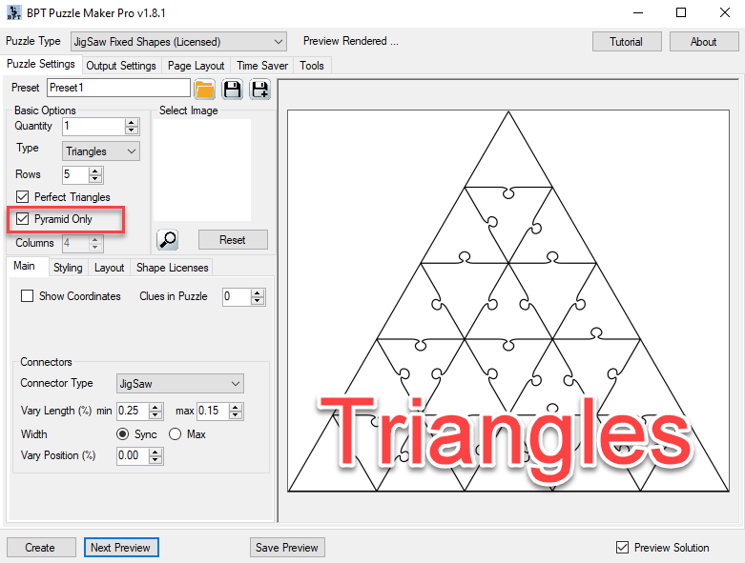The image size is (745, 563).
Task: Increase Quantity with spinner up arrow
Action: tap(132, 122)
